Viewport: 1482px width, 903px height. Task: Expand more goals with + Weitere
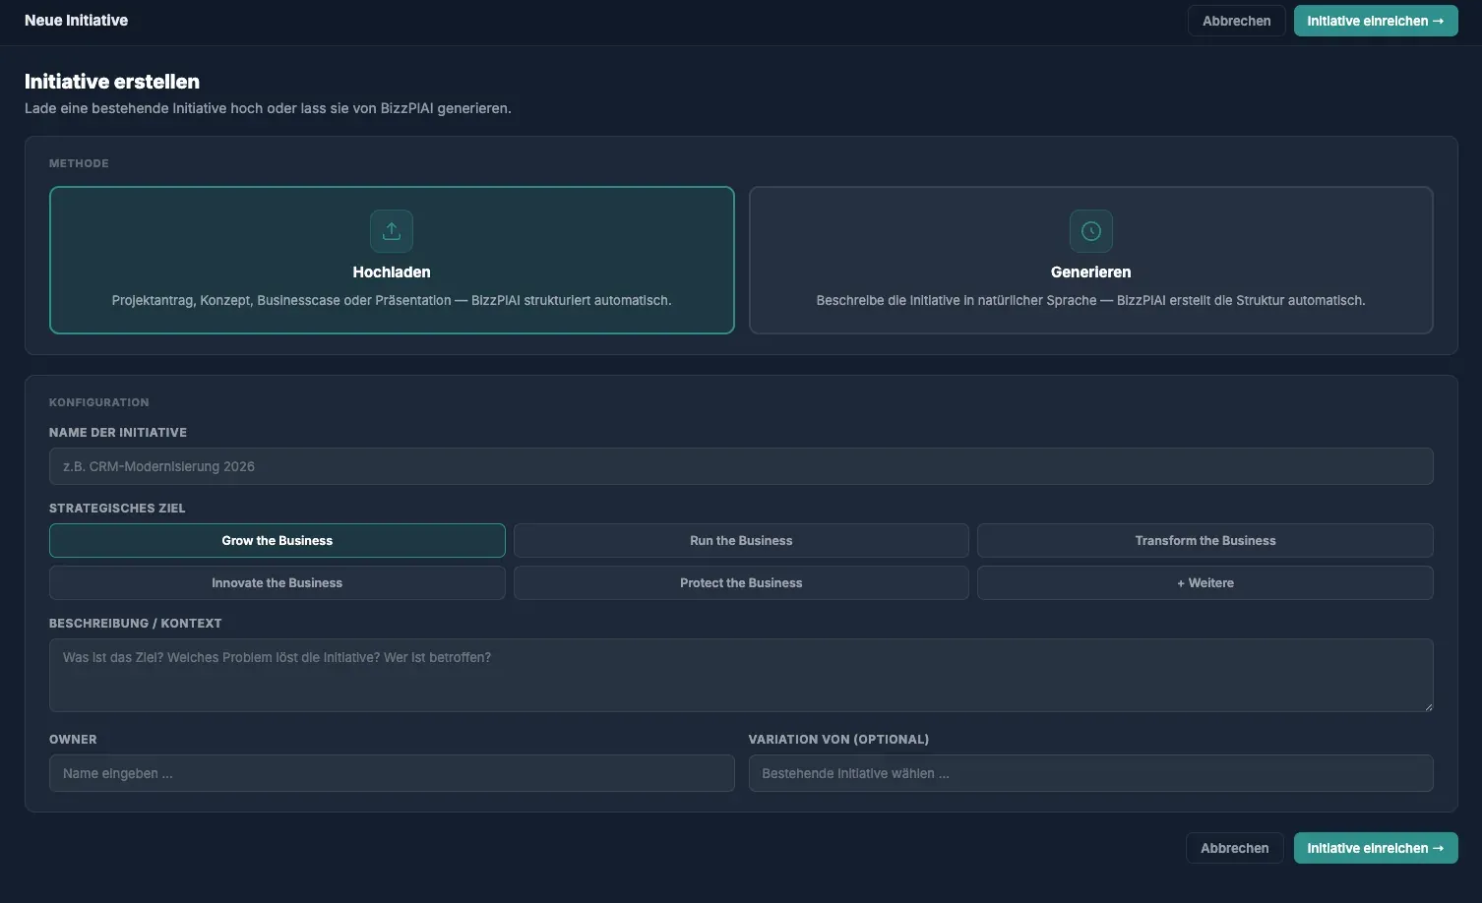click(1205, 583)
